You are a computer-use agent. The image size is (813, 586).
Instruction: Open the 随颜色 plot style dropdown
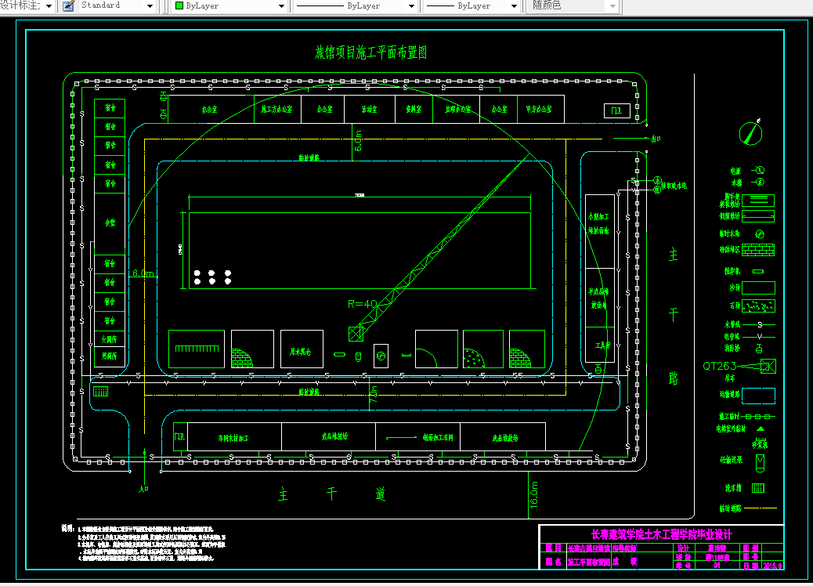click(x=612, y=6)
